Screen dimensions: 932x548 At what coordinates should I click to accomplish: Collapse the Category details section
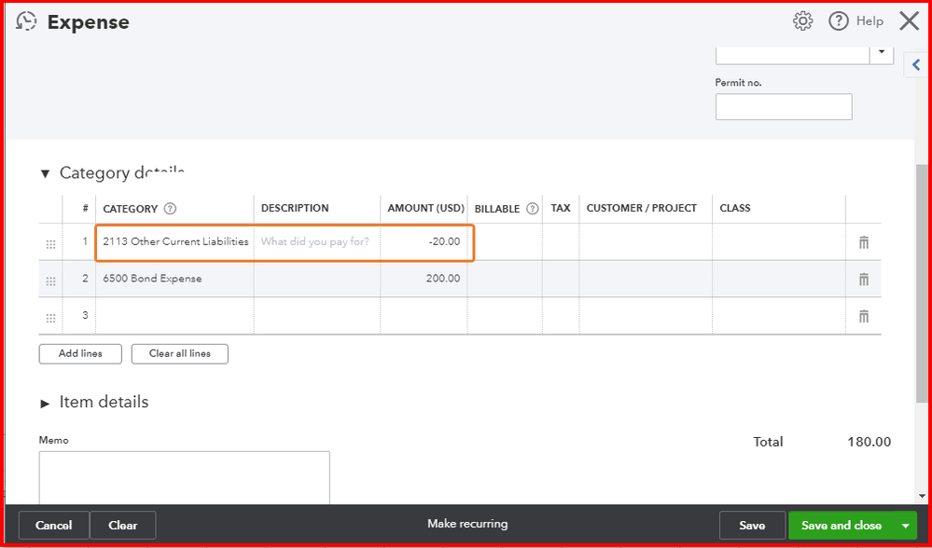point(45,173)
